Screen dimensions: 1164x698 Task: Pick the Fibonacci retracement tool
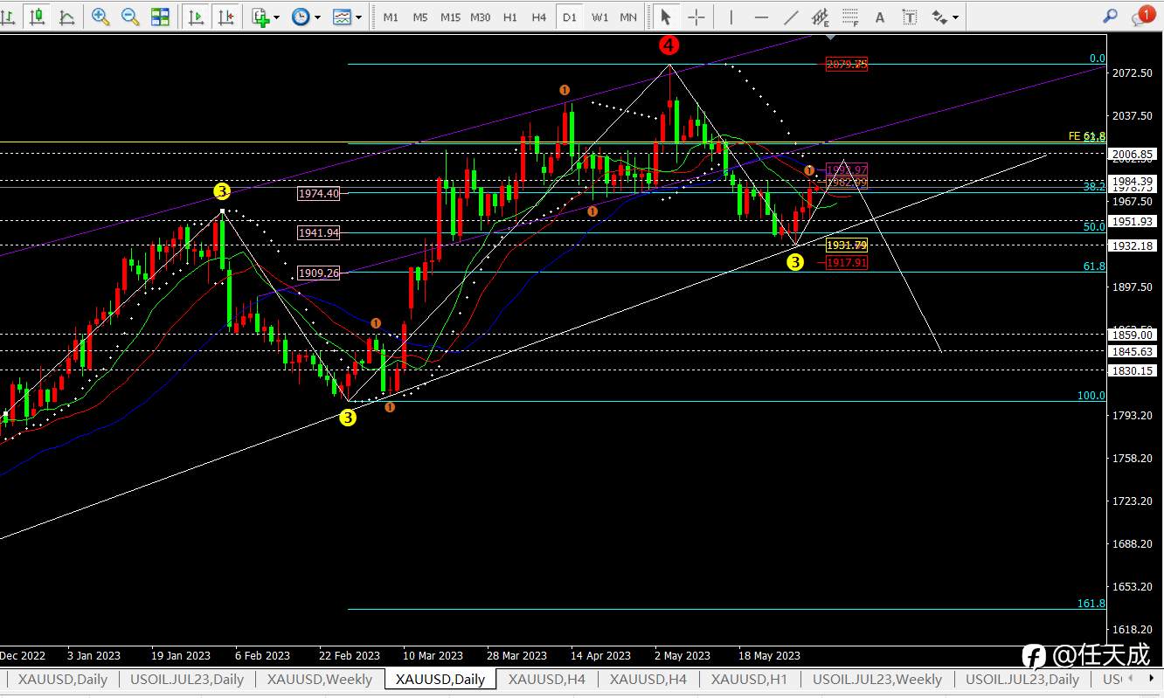pyautogui.click(x=850, y=17)
